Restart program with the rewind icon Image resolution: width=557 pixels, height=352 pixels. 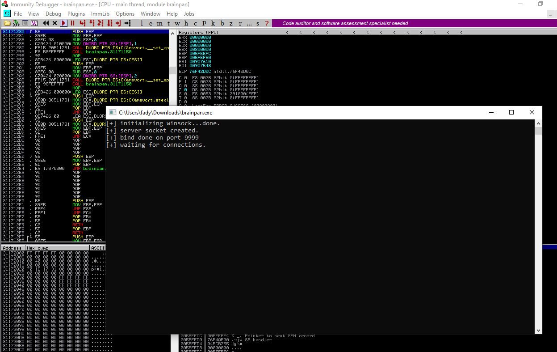(46, 23)
